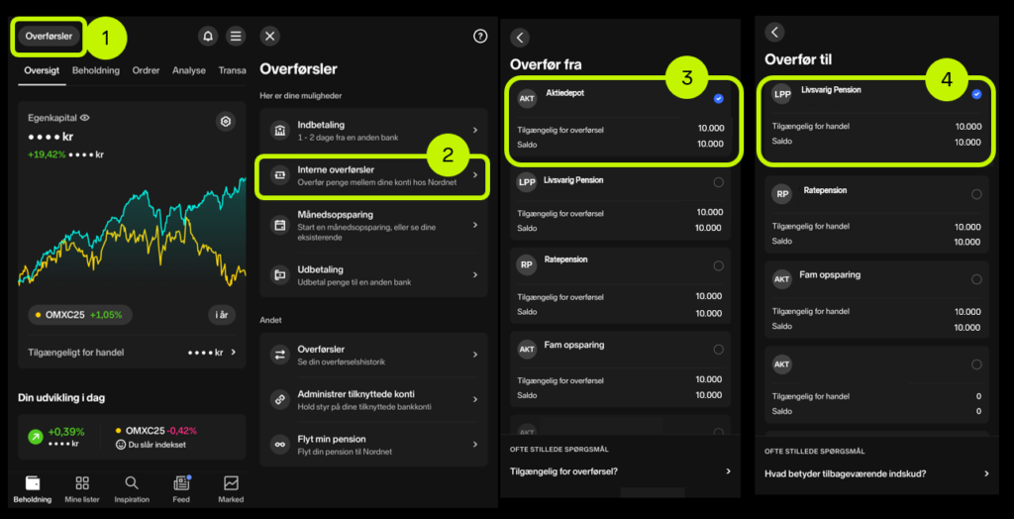Open Interne overførsler chevron
This screenshot has height=519, width=1014.
[475, 174]
